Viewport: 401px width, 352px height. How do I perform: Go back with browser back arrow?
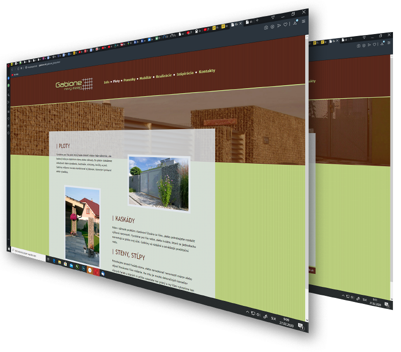12,70
